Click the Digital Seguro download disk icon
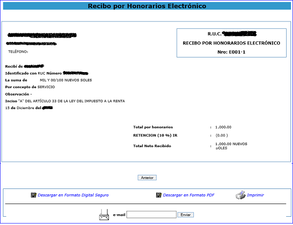293x225 pixels. tap(34, 195)
